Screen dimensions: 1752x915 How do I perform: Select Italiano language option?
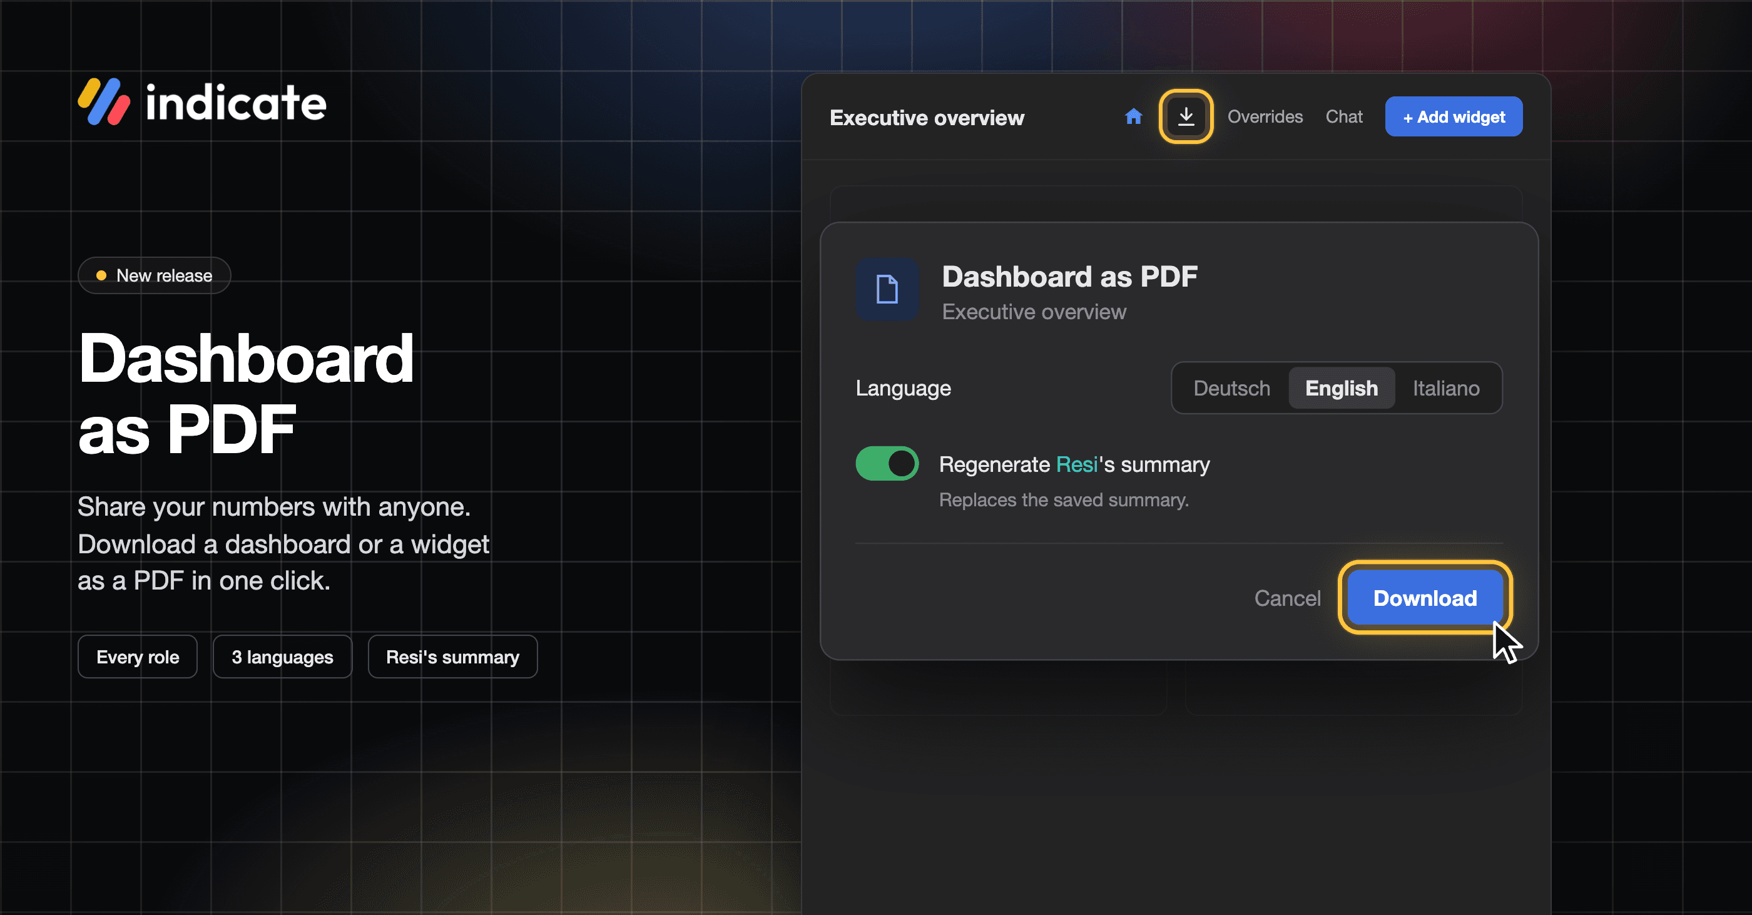1446,389
